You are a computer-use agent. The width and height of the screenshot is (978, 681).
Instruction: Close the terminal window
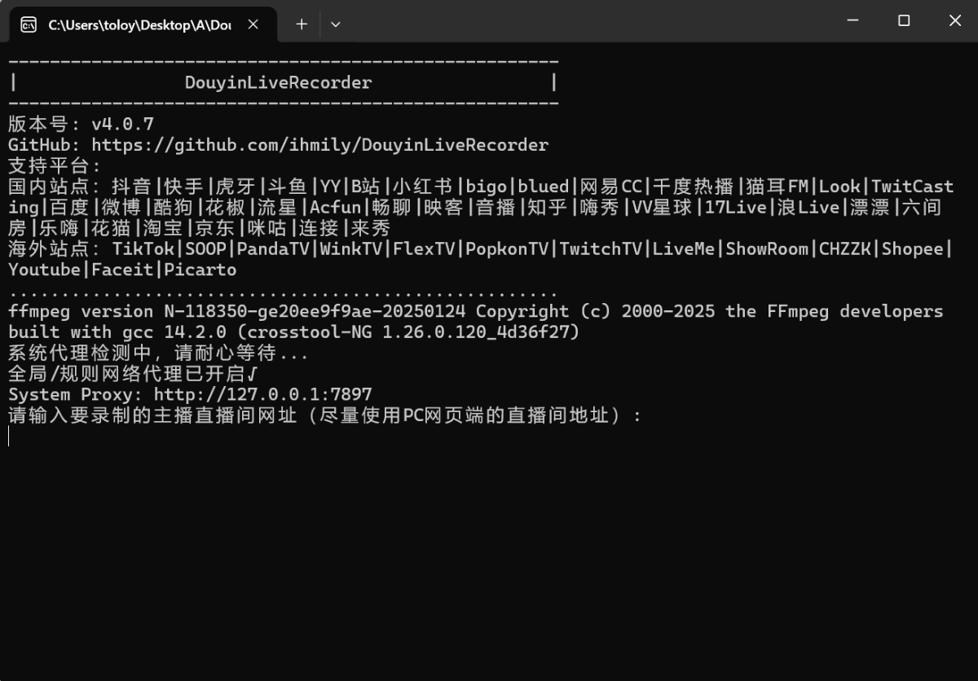954,21
